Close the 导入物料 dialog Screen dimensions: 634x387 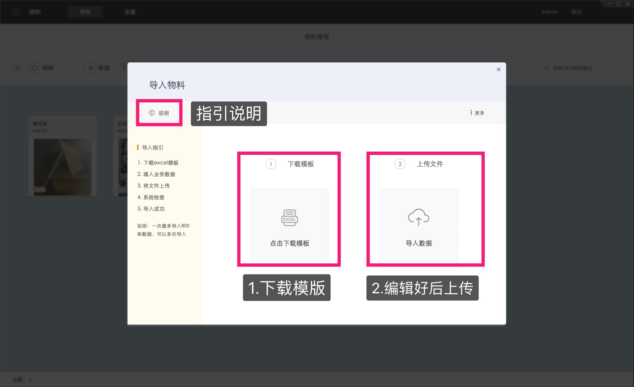[498, 69]
